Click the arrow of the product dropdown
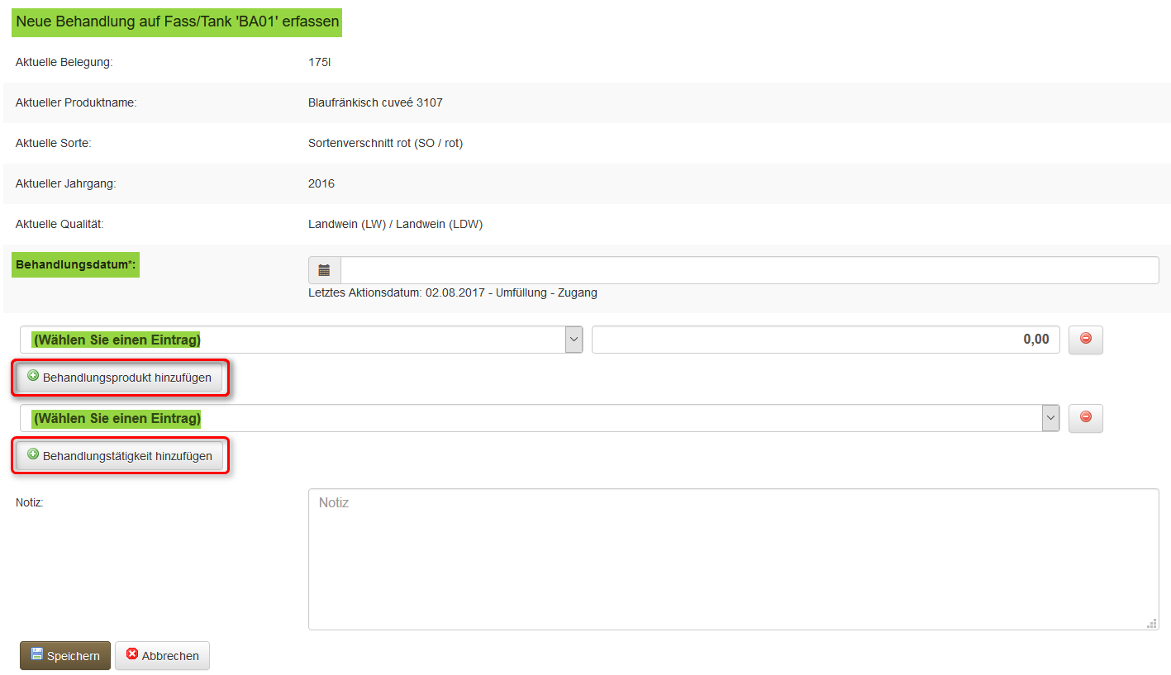 click(574, 340)
